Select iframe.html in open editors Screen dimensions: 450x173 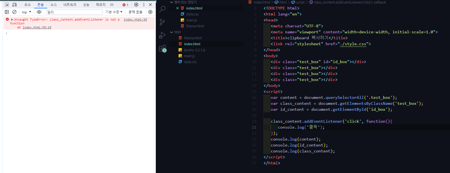pyautogui.click(x=195, y=26)
